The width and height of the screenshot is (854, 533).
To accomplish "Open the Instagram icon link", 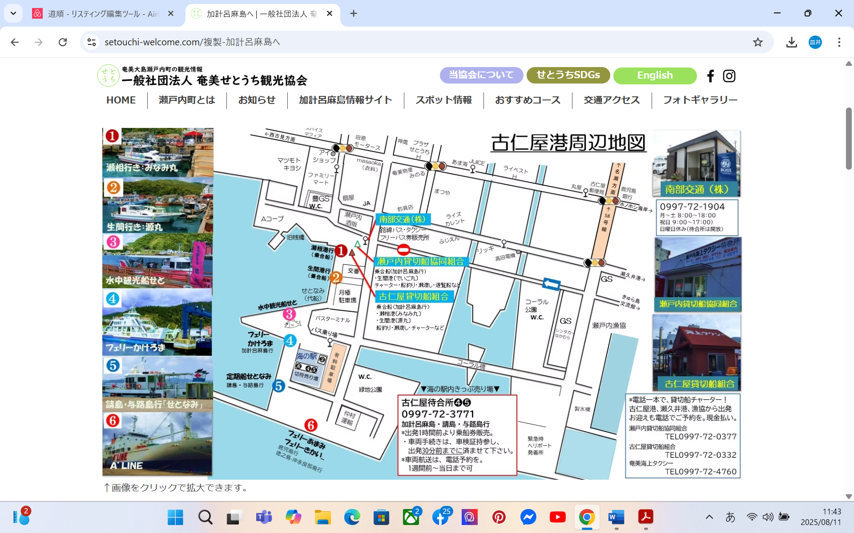I will [729, 76].
